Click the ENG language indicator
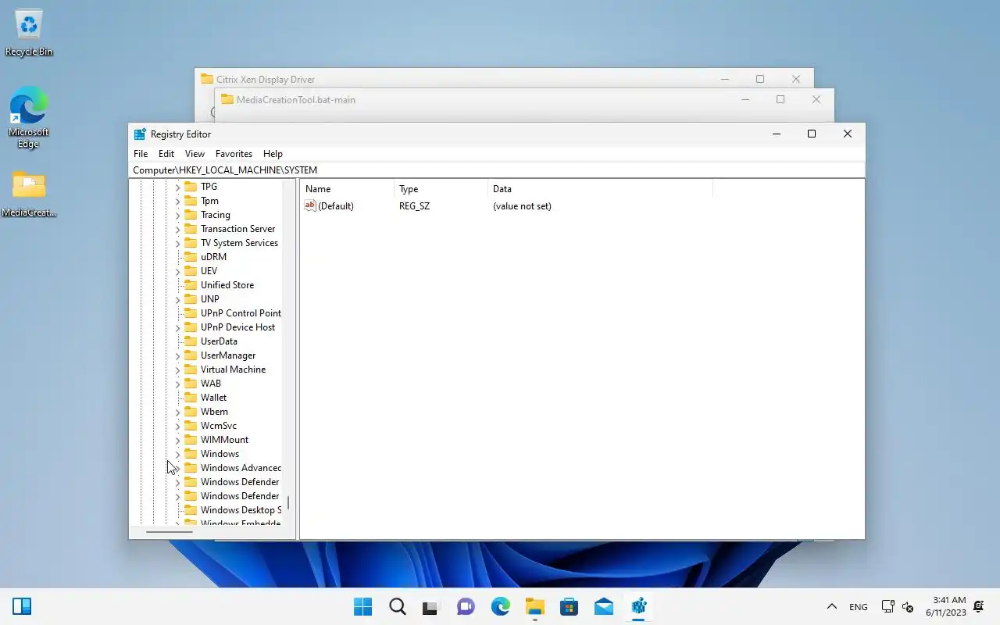1000x625 pixels. click(858, 606)
